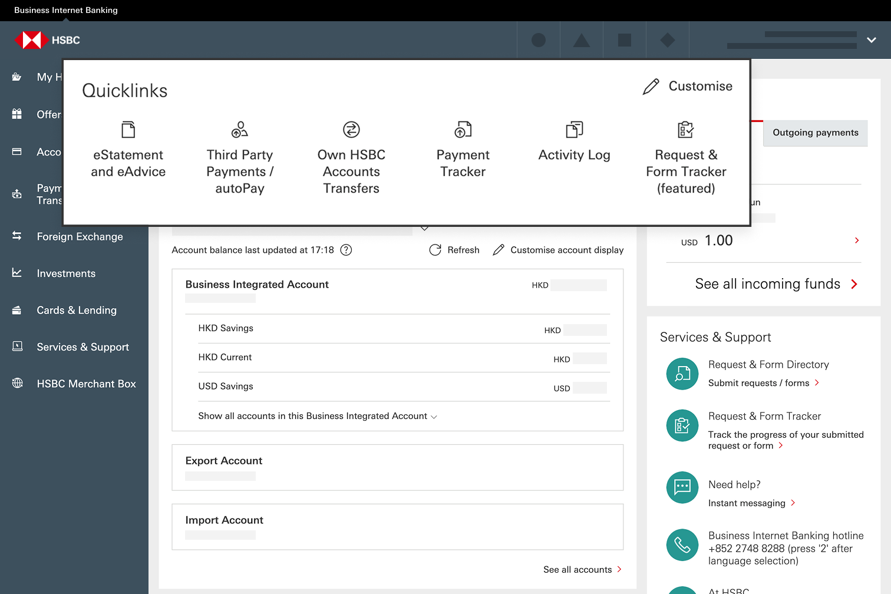
Task: Expand Show all accounts in Business Integrated Account
Action: pyautogui.click(x=317, y=416)
